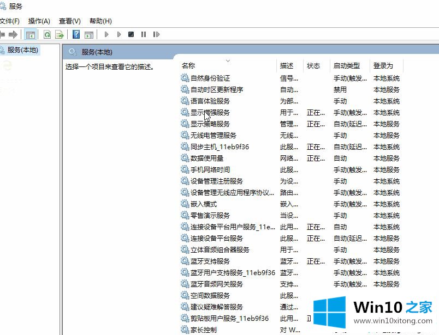Click the forward arrow toolbar icon
The image size is (439, 335).
click(13, 34)
